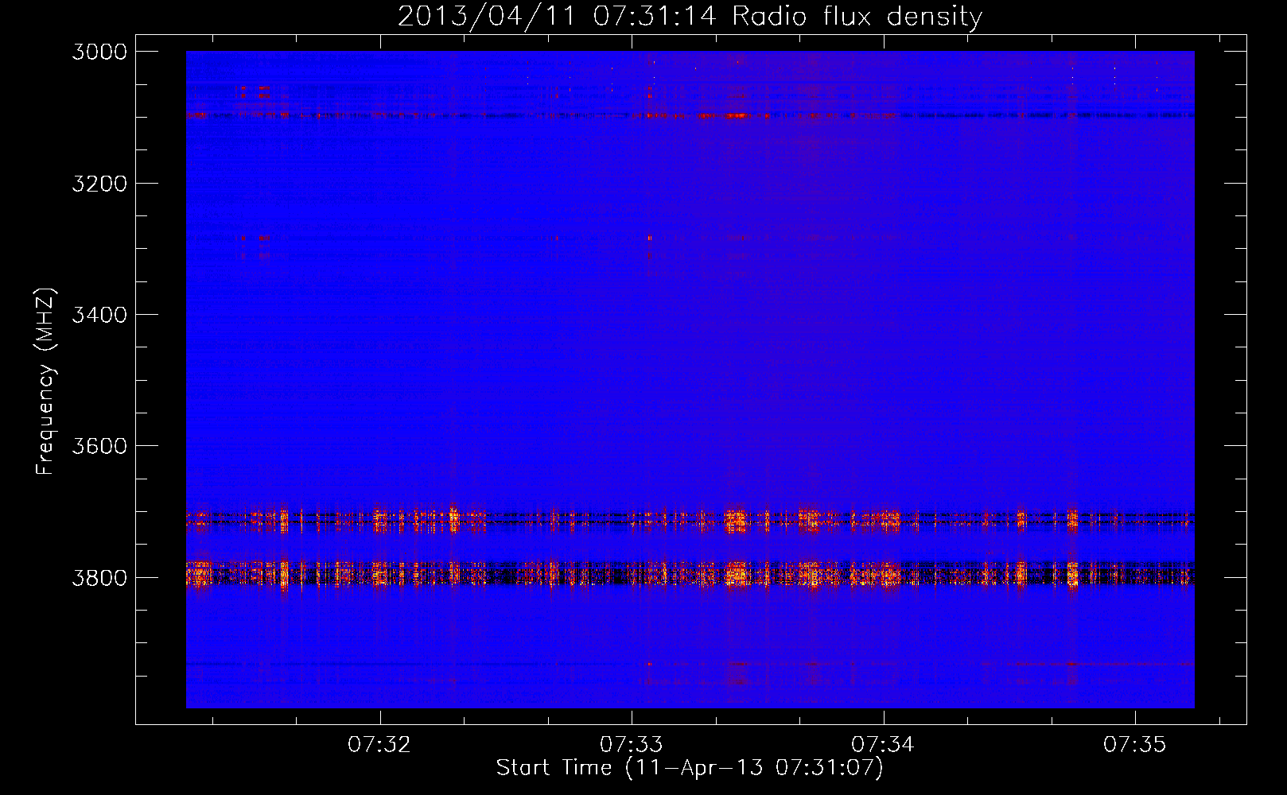Select the 3000 frequency tick label
The image size is (1287, 795).
tap(99, 52)
